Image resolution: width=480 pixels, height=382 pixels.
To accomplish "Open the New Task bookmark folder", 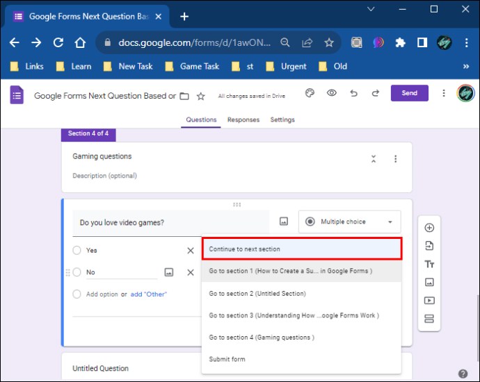I will pos(128,66).
